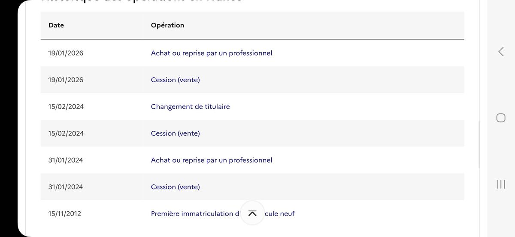Viewport: 515px width, 237px height.
Task: Open the 19/01/2026 Cession (vente) entry
Action: [x=176, y=80]
